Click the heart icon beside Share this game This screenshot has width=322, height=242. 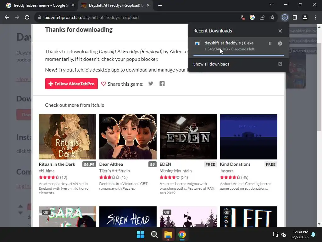click(x=103, y=84)
